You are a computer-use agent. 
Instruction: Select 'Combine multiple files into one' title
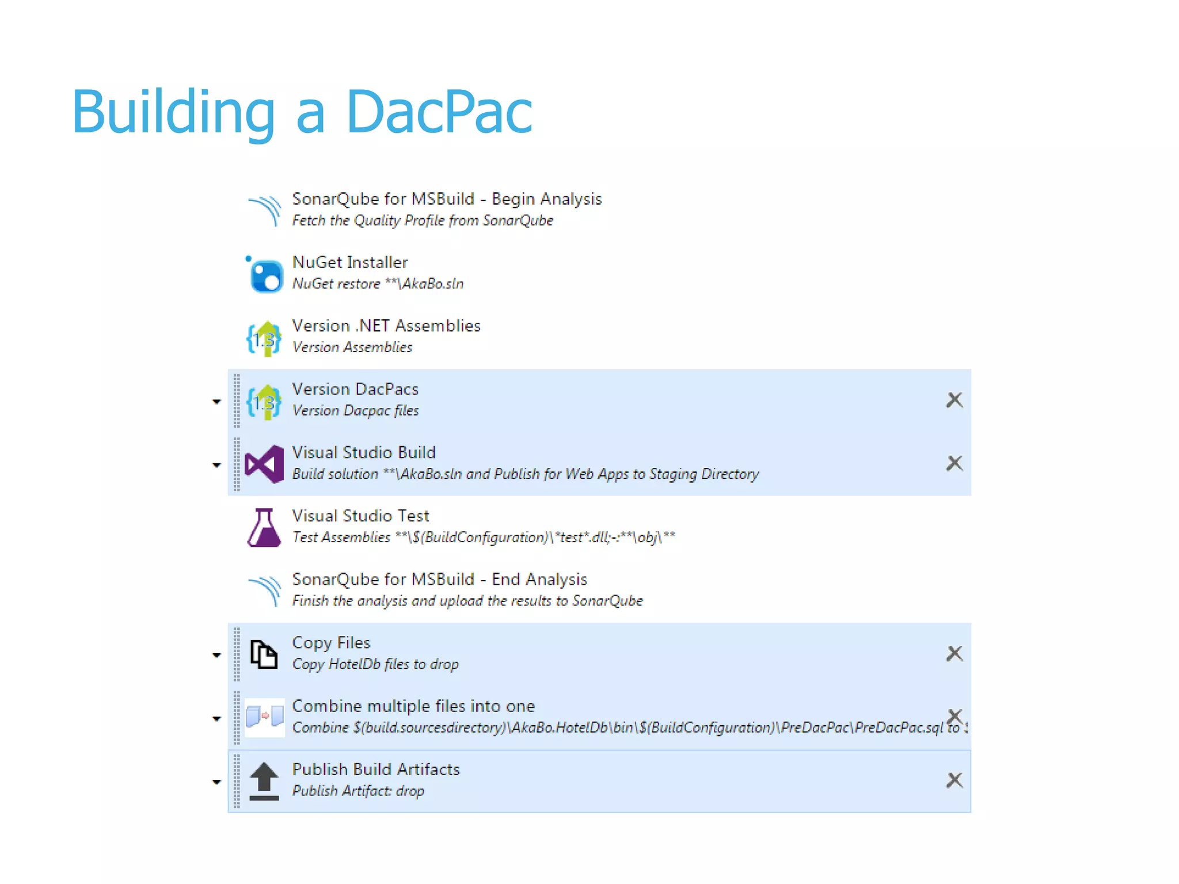tap(413, 706)
